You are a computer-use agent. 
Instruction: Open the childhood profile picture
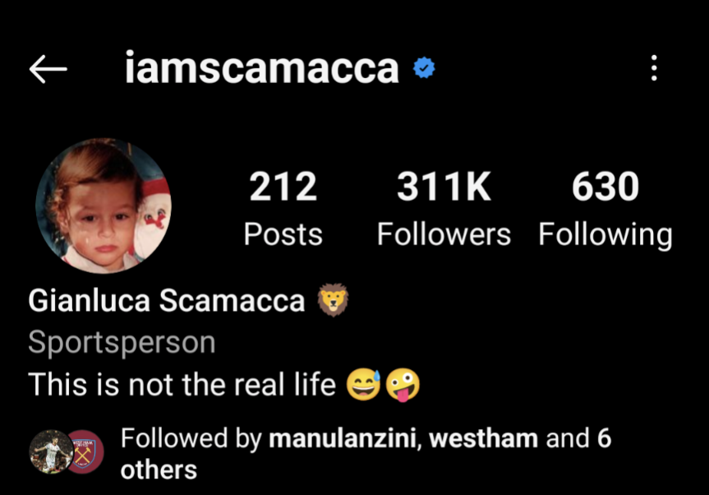click(104, 206)
